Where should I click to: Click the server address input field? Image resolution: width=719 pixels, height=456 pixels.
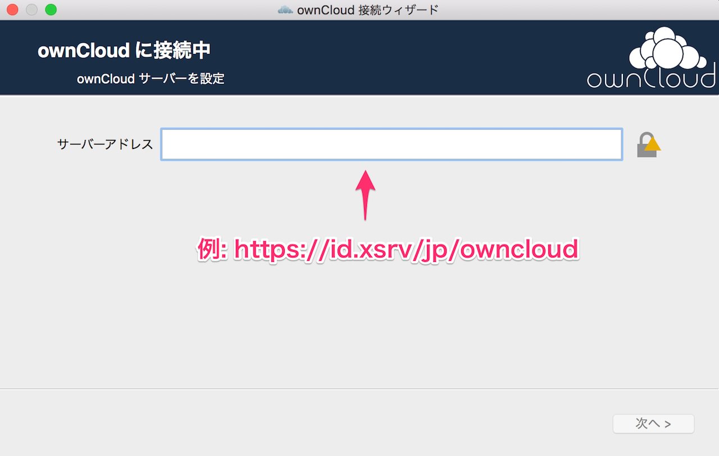(392, 145)
